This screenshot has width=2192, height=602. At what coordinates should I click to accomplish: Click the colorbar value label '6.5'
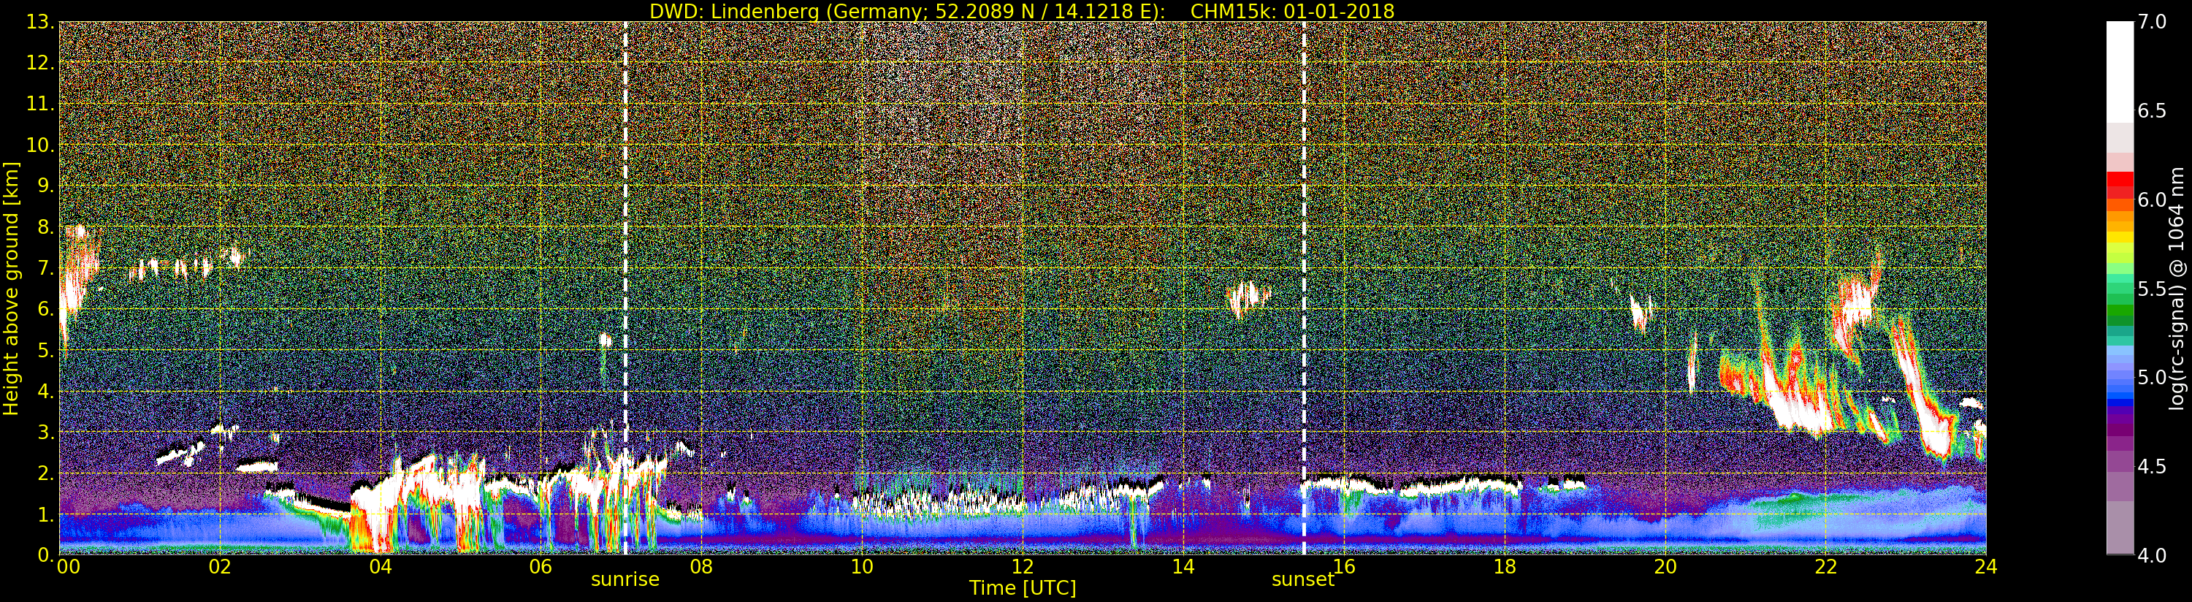pyautogui.click(x=2152, y=111)
